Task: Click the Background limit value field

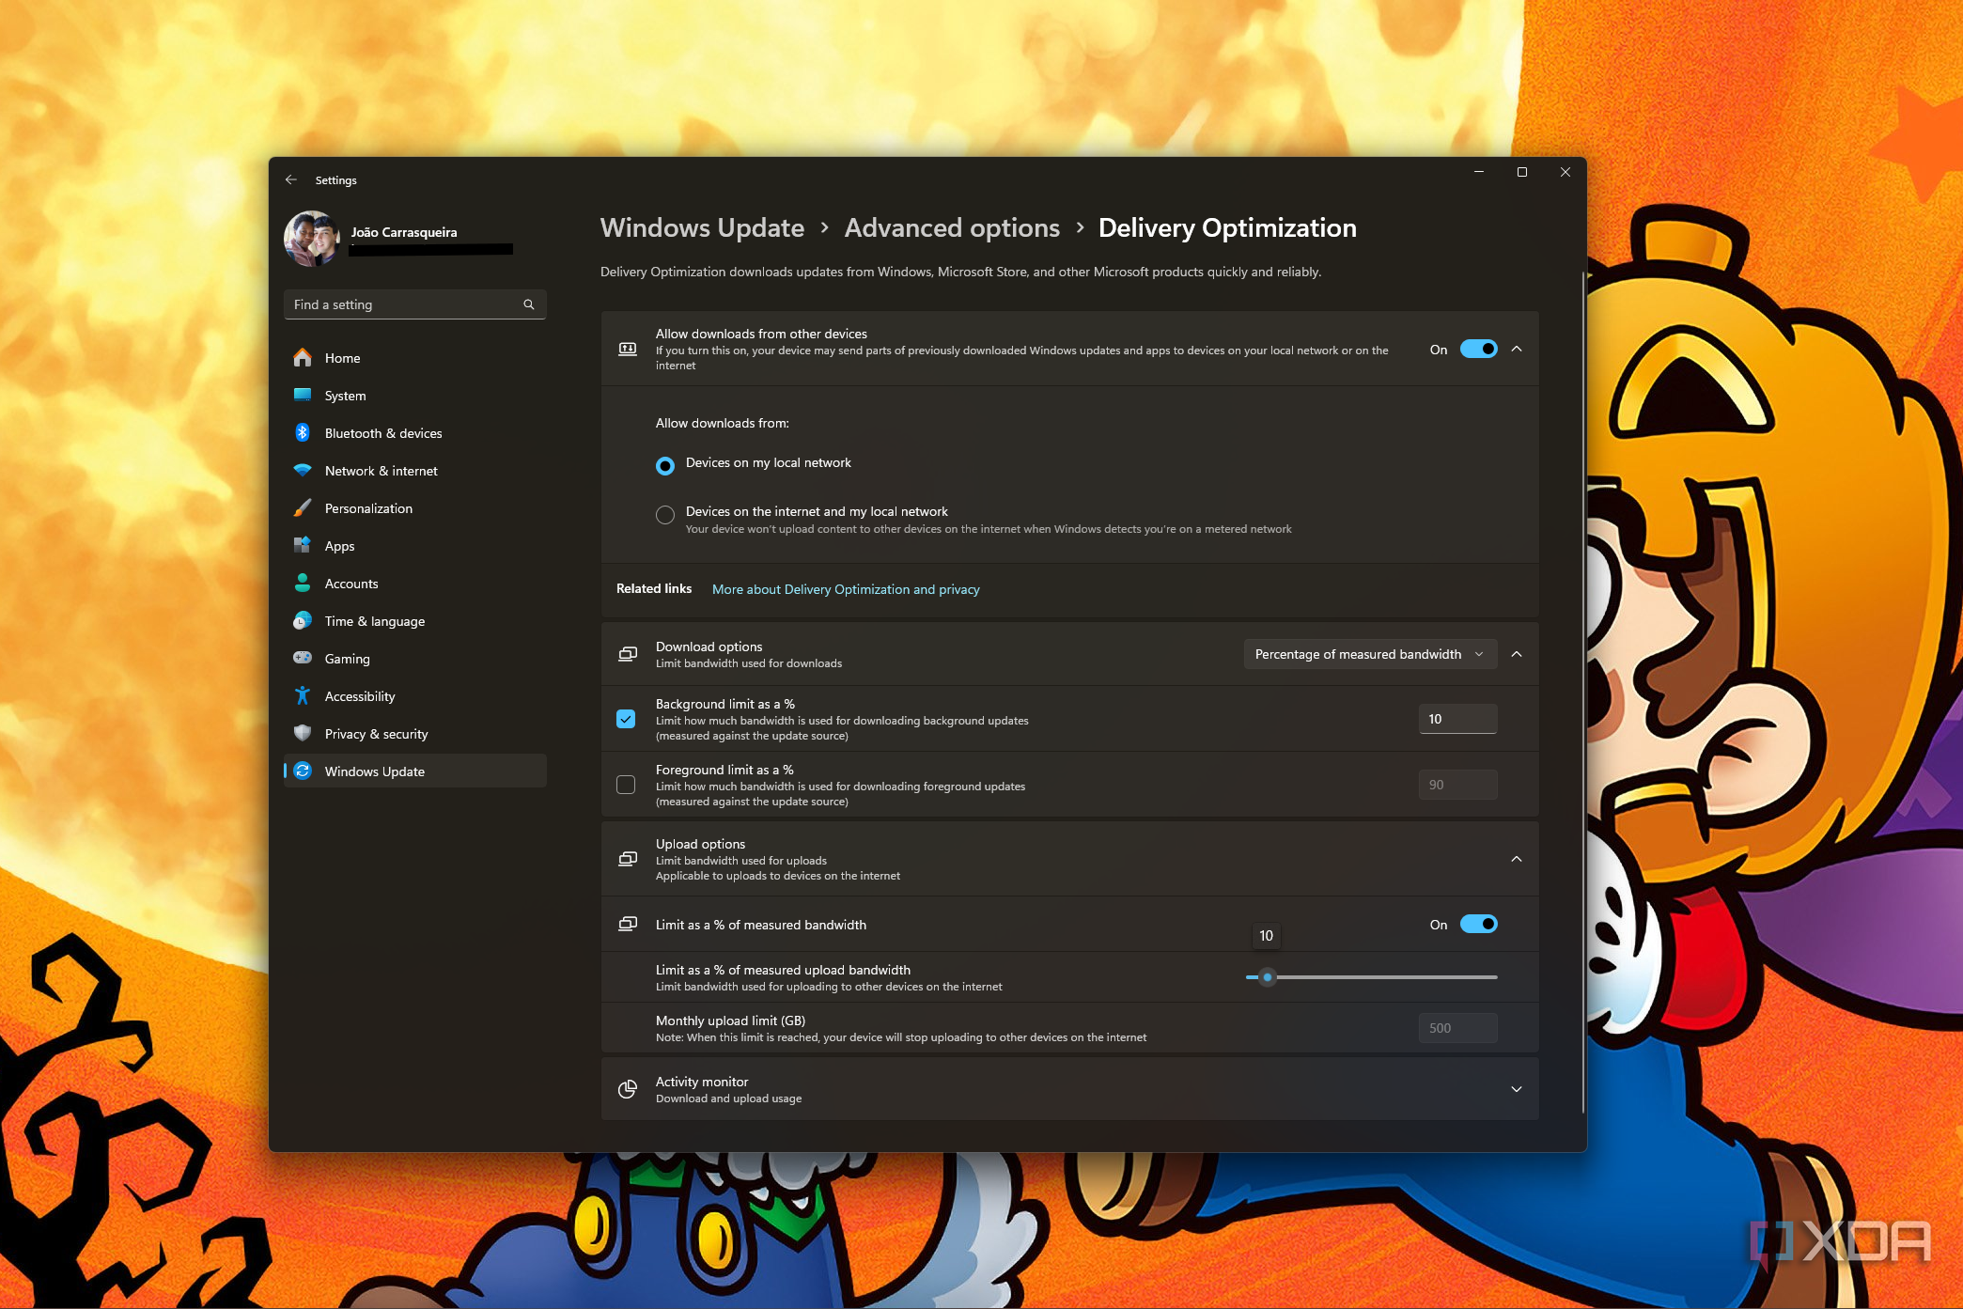Action: (1457, 719)
